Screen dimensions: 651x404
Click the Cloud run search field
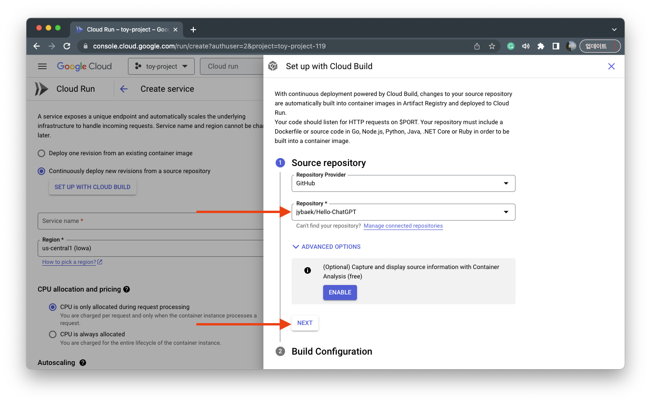[231, 66]
